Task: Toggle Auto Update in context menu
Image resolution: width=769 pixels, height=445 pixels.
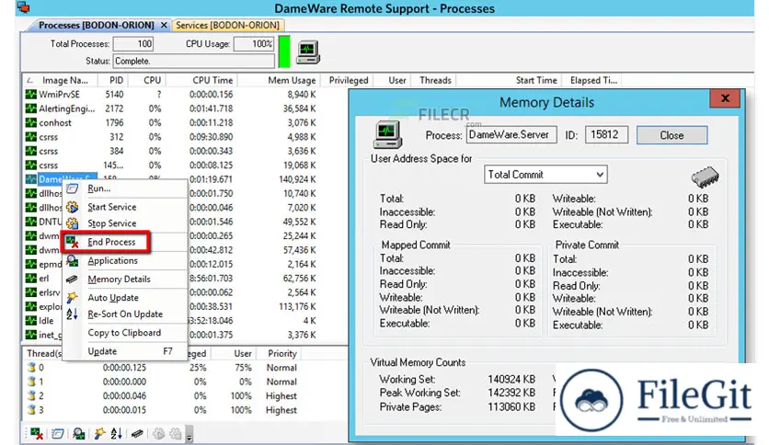Action: click(124, 298)
